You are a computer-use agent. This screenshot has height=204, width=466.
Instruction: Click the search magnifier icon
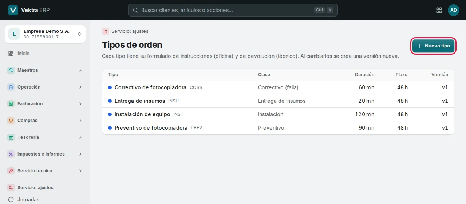pos(135,10)
